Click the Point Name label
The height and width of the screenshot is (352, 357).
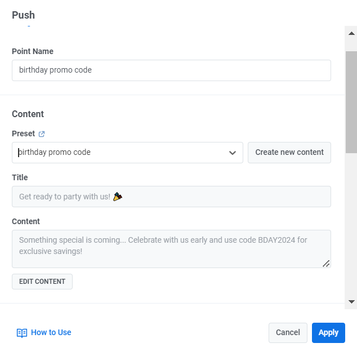tap(33, 51)
